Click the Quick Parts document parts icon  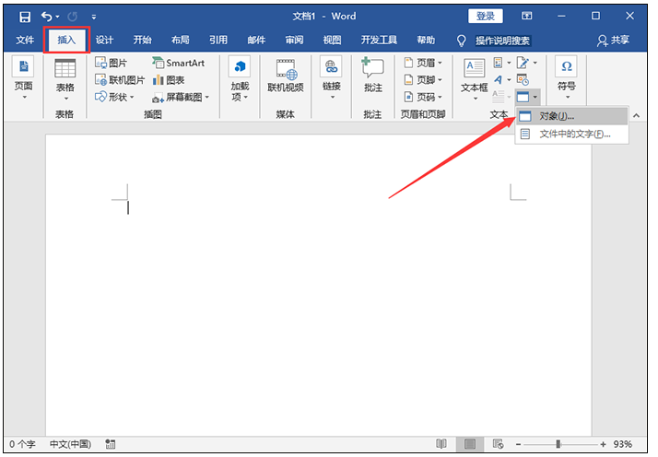click(x=499, y=63)
